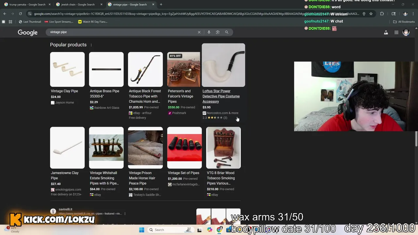Screen dimensions: 418x235
Task: Launch Copilot from the taskbar
Action: 209,230
